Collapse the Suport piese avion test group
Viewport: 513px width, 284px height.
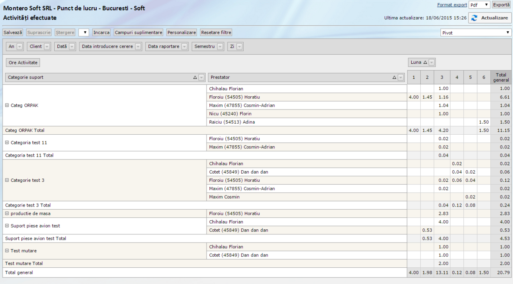click(7, 226)
